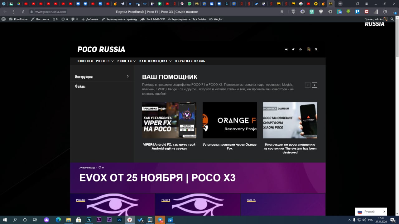Open the Xiaomi Poco recovery article thumbnail
This screenshot has height=224, width=399.
[x=290, y=120]
